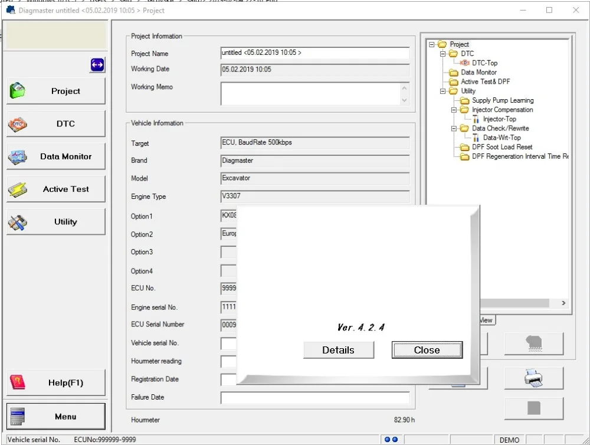Click the Utility tools icon
Screen dimensions: 590x445
(17, 222)
